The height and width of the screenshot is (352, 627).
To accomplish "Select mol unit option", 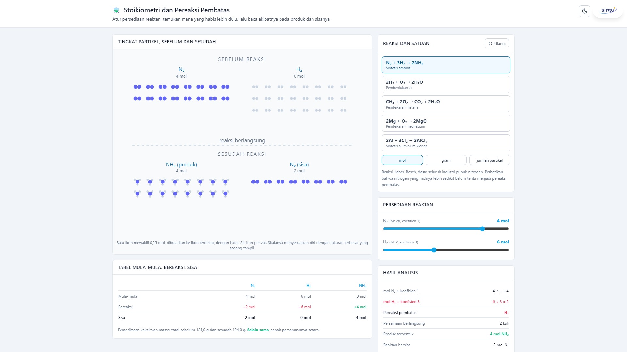I will pos(402,160).
